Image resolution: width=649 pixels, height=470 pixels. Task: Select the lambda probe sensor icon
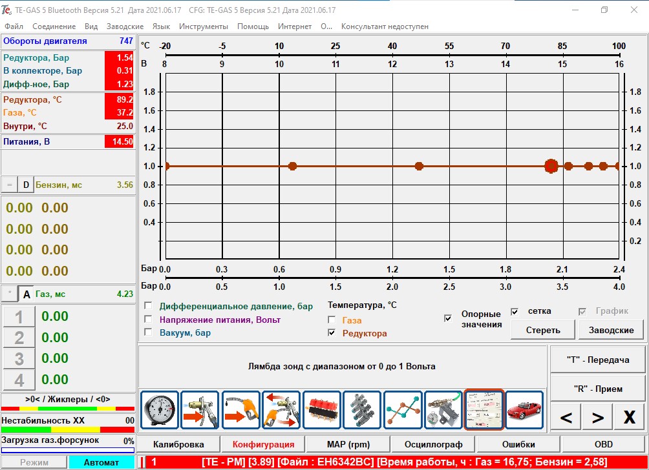coord(443,410)
